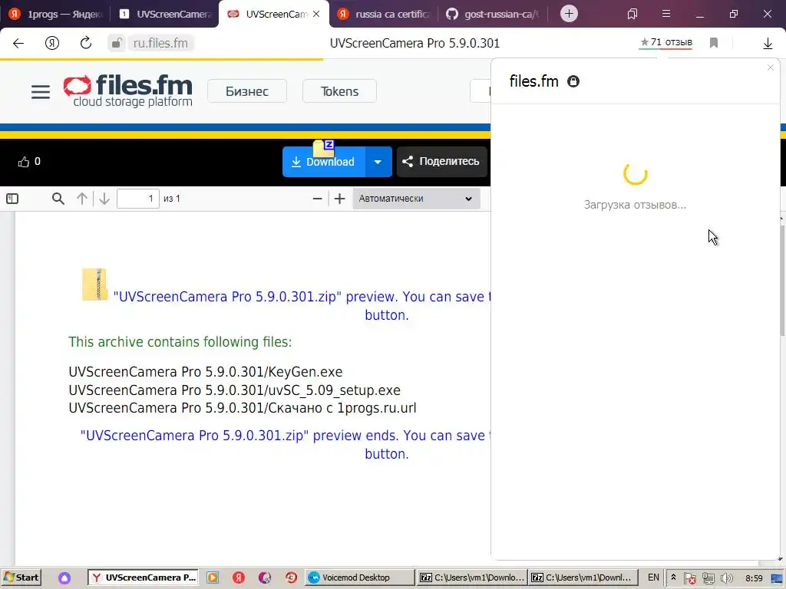Open Voicemod Desktop from taskbar
Screen dimensions: 786x589
360,577
